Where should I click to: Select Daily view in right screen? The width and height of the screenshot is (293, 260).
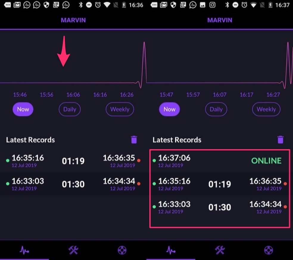pos(216,109)
